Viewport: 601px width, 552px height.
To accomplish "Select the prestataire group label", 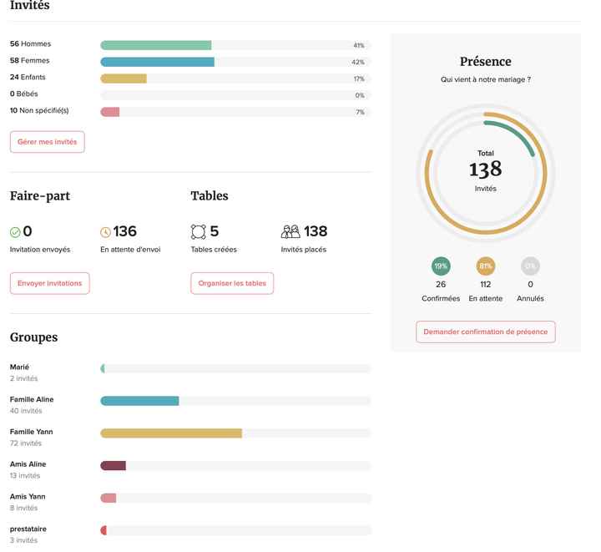I will click(28, 529).
